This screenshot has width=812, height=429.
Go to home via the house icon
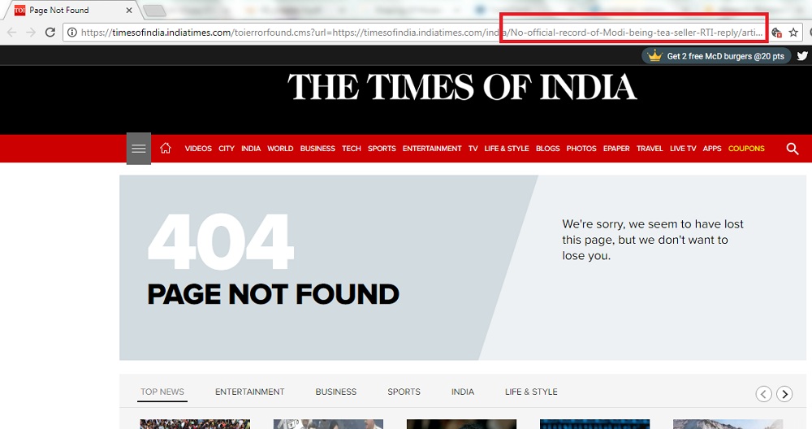tap(165, 148)
